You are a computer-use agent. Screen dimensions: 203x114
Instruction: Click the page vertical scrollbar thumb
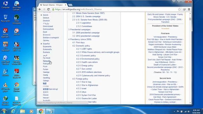point(190,19)
